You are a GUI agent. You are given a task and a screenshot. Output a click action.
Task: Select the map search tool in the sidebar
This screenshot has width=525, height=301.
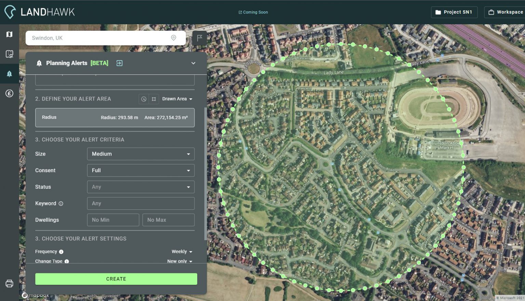click(x=9, y=54)
